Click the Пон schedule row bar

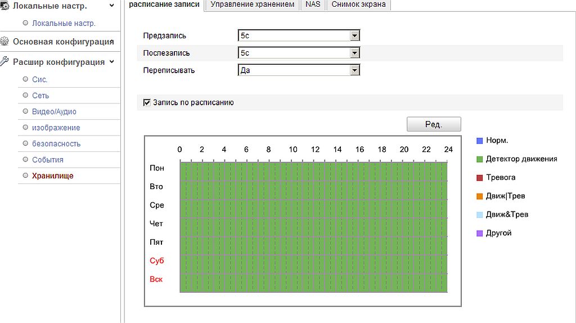click(x=313, y=171)
